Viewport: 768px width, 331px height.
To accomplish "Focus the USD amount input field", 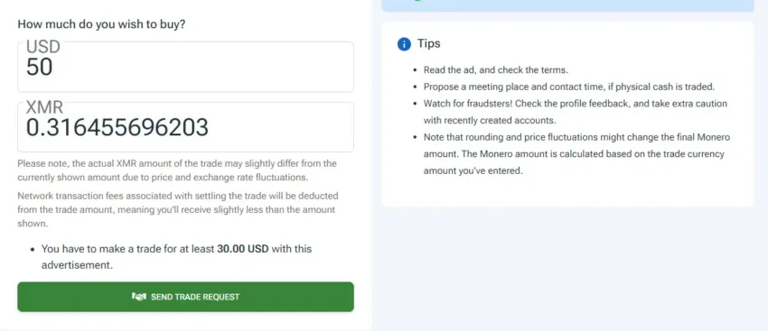I will [185, 67].
